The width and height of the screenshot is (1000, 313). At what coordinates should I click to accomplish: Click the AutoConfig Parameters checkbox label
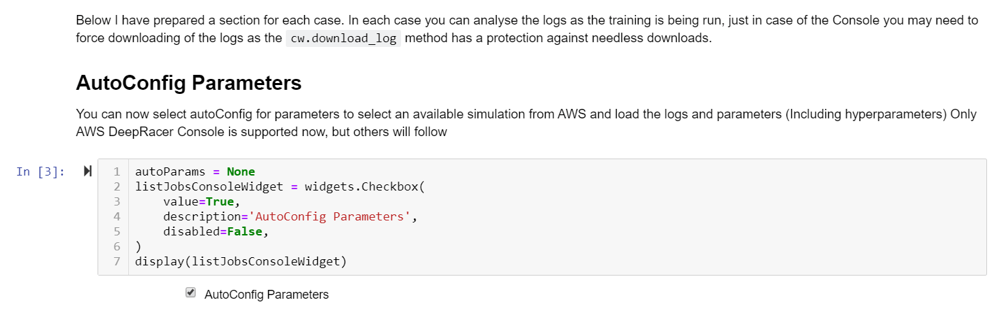pos(266,295)
